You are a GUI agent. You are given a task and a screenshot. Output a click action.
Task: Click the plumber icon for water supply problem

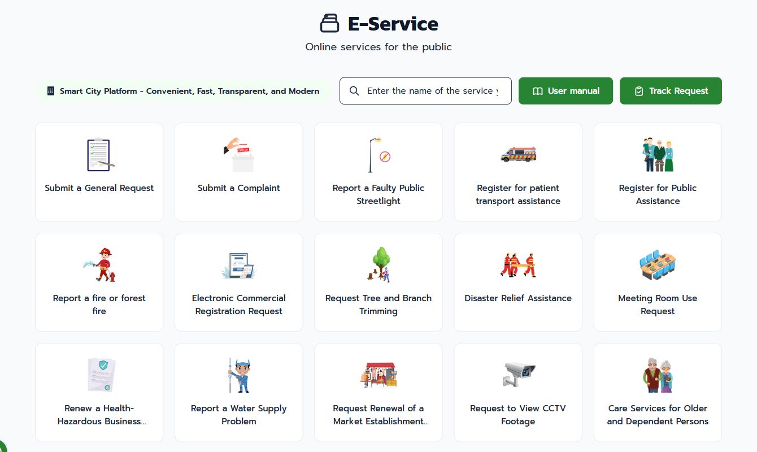[x=239, y=375]
